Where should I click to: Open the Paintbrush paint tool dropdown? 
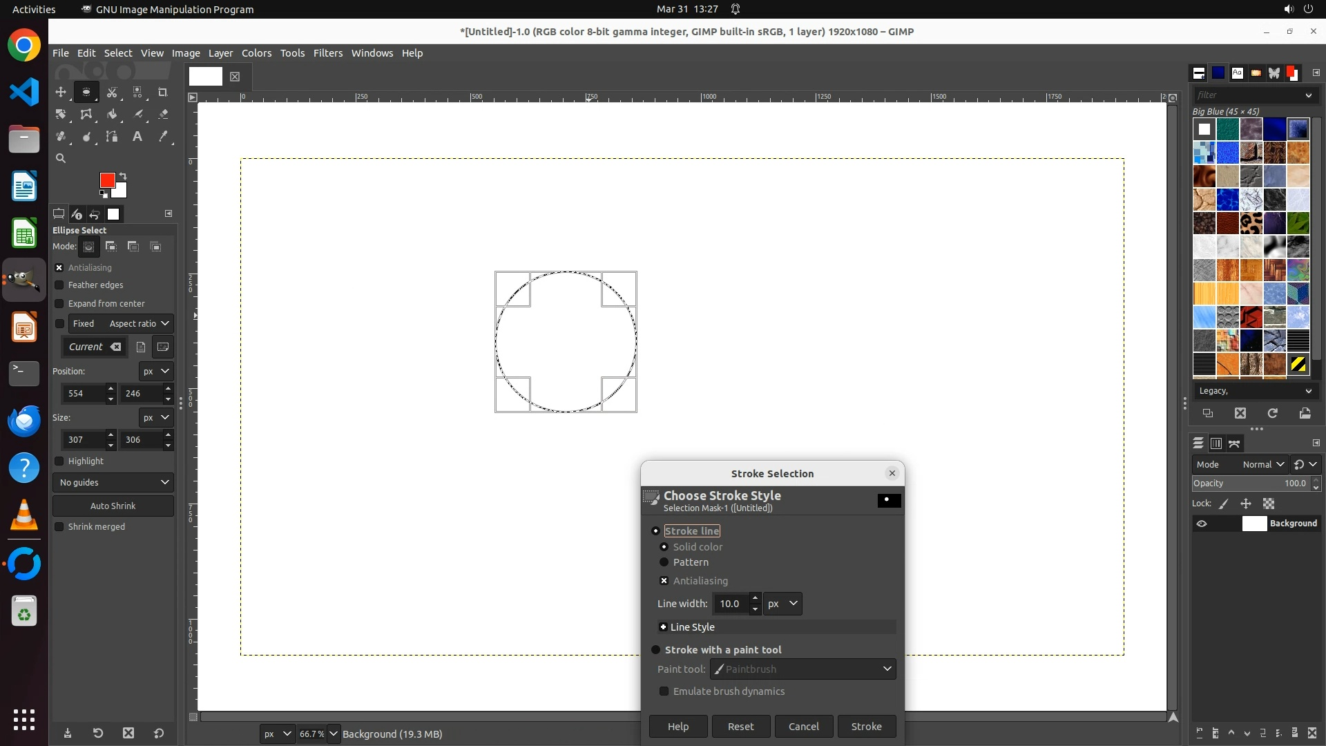(x=803, y=669)
